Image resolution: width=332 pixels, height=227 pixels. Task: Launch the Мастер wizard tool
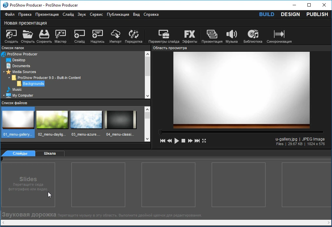pyautogui.click(x=60, y=36)
